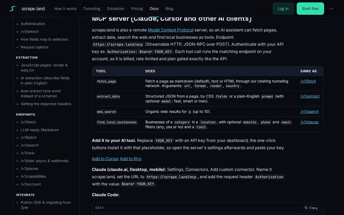
Task: Go to Tunneling in top navigation
Action: point(92,9)
